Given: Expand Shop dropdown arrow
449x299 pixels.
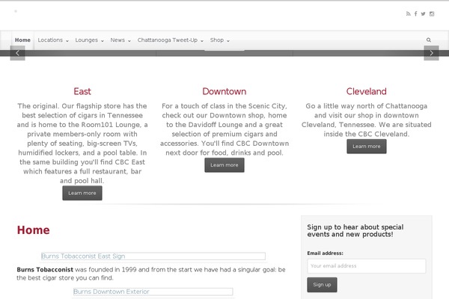Looking at the screenshot, I should 228,41.
